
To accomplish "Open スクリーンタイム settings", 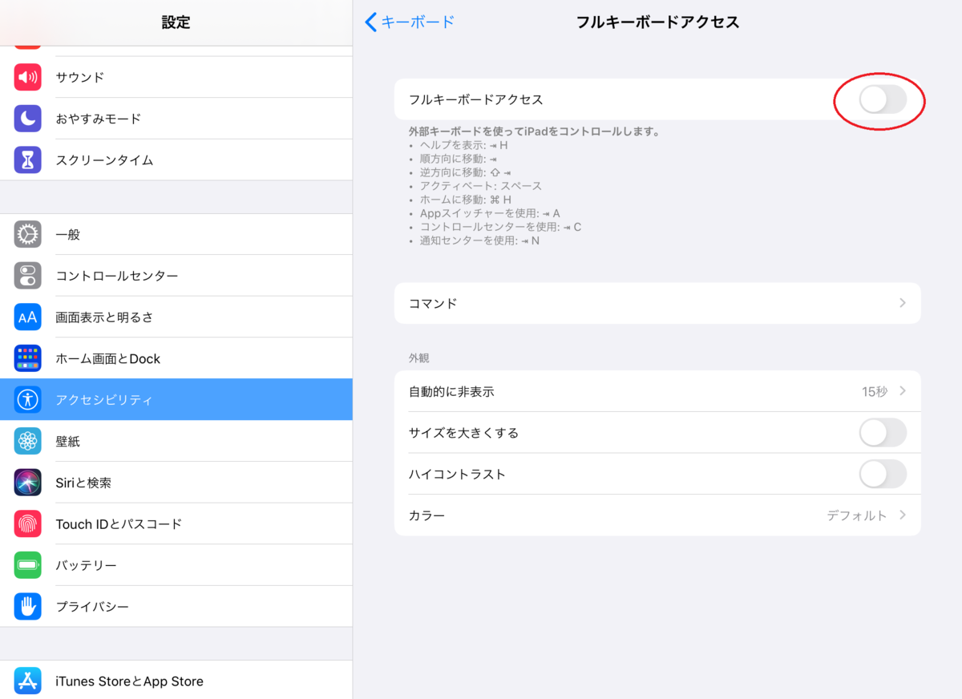I will [176, 160].
